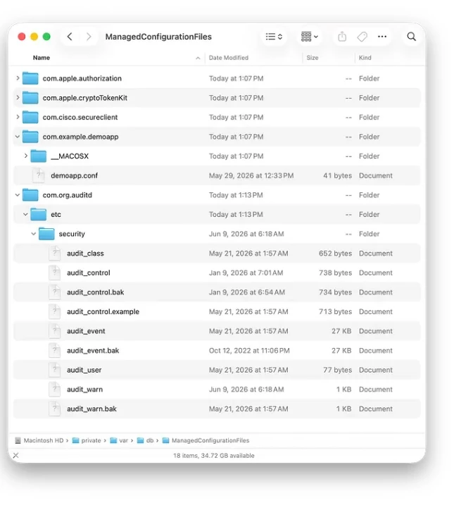Select the audit_warn document icon
The width and height of the screenshot is (466, 510).
pos(55,389)
